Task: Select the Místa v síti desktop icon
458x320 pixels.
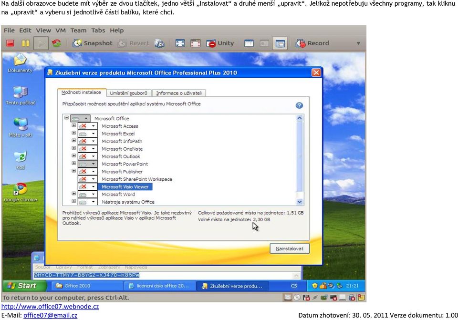Action: tap(21, 128)
